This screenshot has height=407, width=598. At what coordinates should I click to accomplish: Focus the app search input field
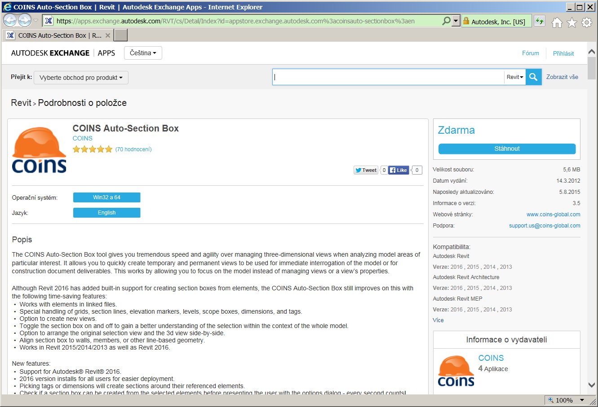click(x=388, y=77)
